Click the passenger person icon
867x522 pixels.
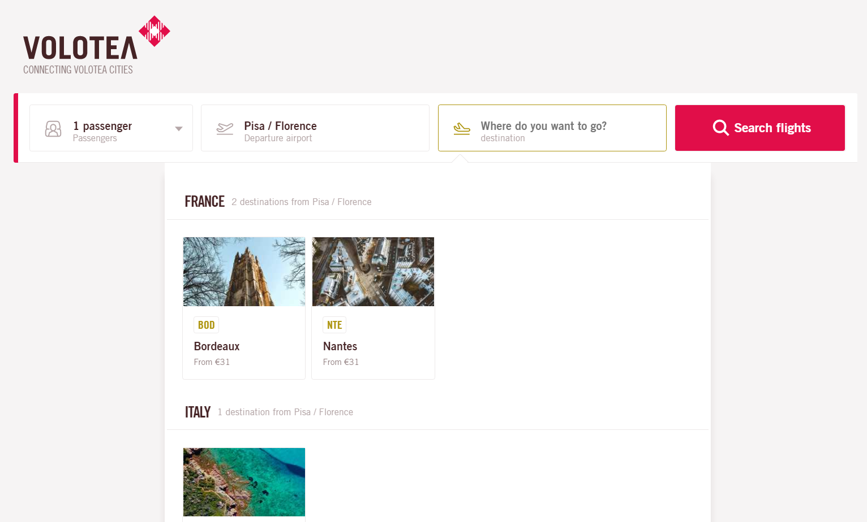coord(53,129)
